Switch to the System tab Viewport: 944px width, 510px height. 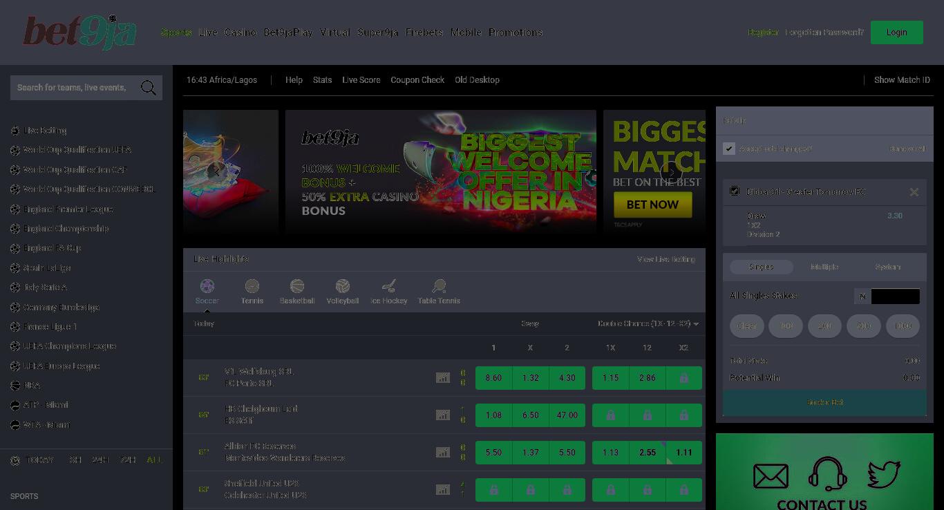tap(888, 267)
